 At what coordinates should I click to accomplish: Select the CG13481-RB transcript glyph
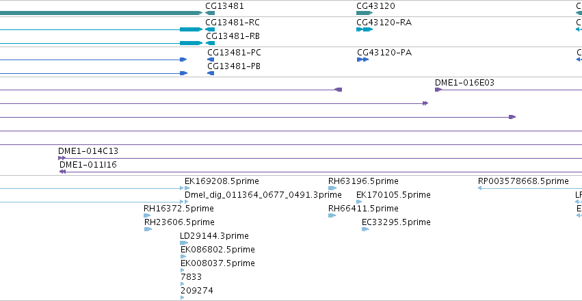210,43
